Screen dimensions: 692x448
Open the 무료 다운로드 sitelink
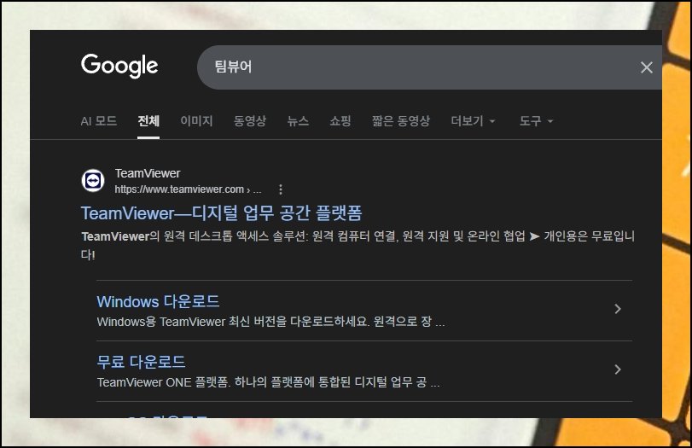tap(141, 363)
